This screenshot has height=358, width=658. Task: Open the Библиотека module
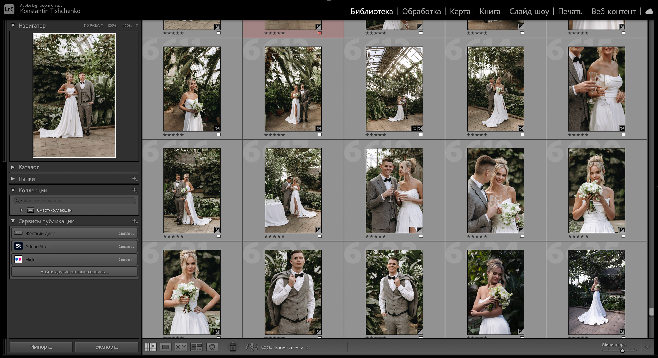[372, 11]
